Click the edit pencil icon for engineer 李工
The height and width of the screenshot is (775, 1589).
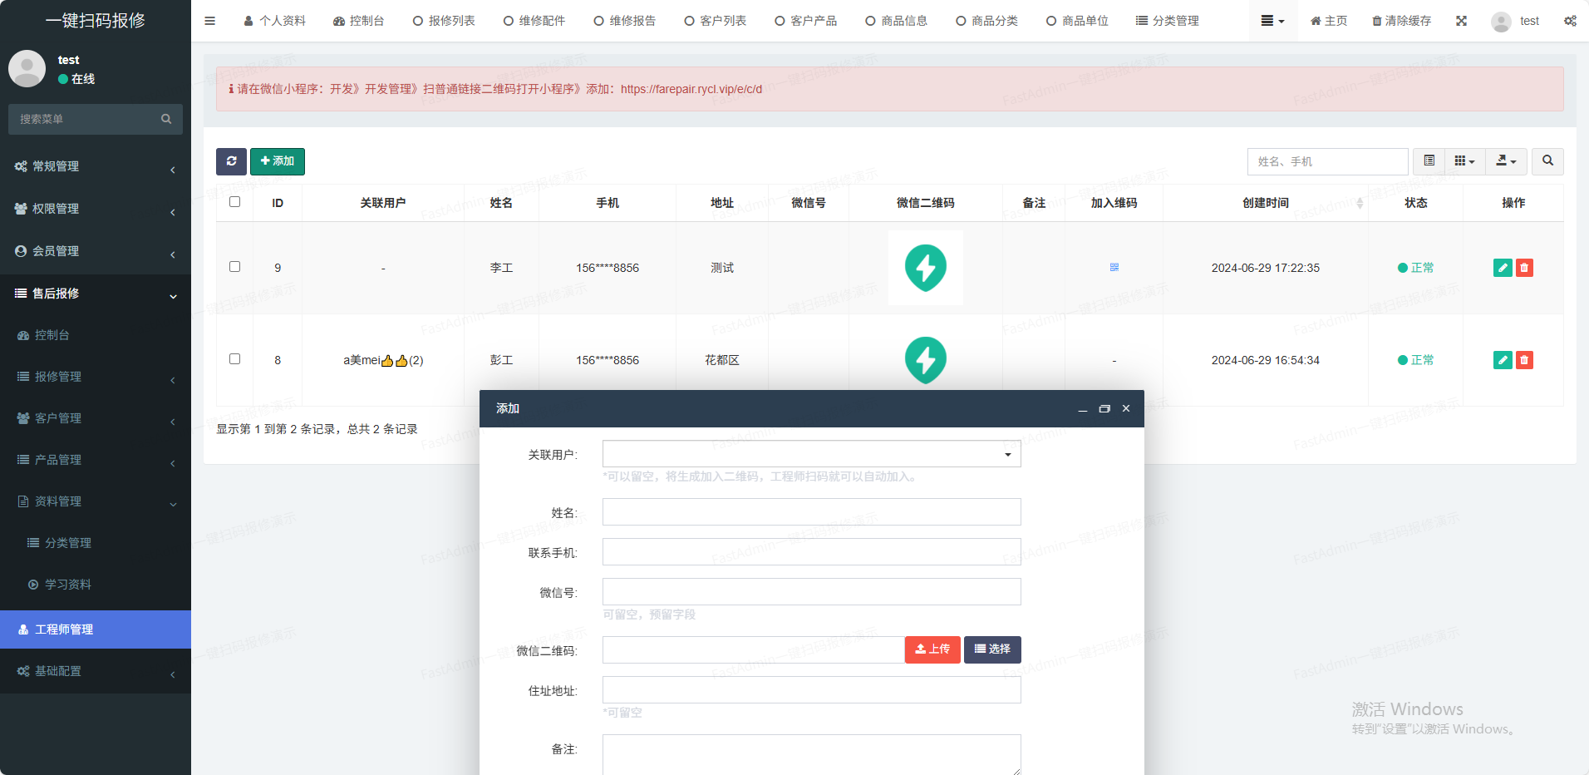click(1502, 268)
